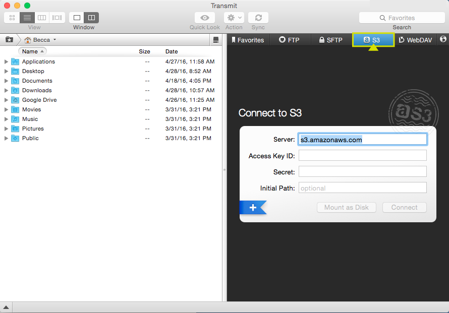
Task: Open the Favorites tab
Action: tap(248, 40)
